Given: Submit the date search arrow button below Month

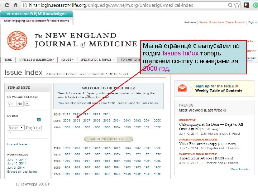Looking at the screenshot, I should coord(10,133).
